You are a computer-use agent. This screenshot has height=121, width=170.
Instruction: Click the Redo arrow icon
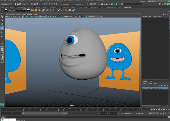pyautogui.click(x=25, y=4)
